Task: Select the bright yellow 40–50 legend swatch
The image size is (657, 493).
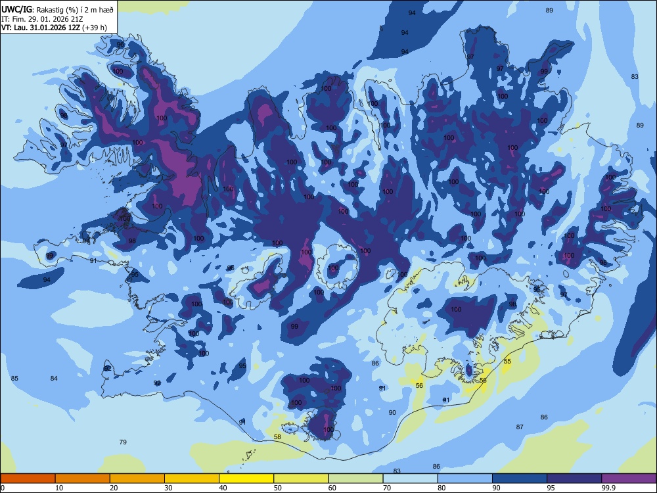Action: coord(246,479)
